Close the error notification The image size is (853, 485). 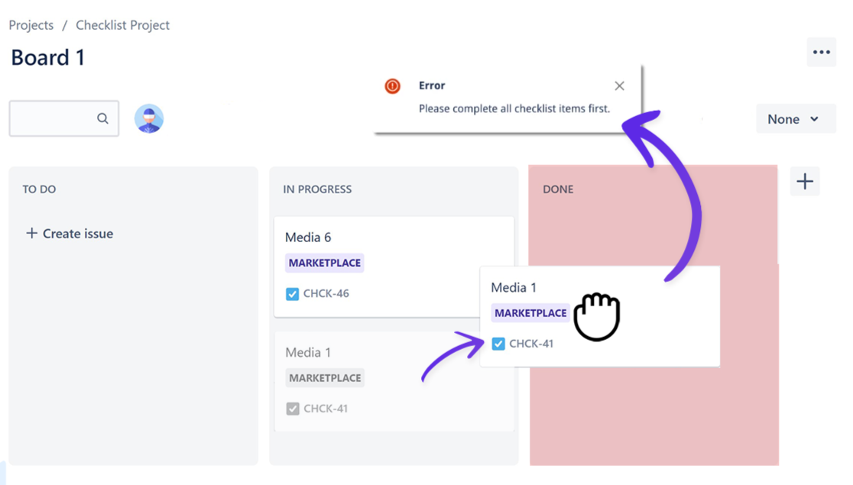point(619,86)
